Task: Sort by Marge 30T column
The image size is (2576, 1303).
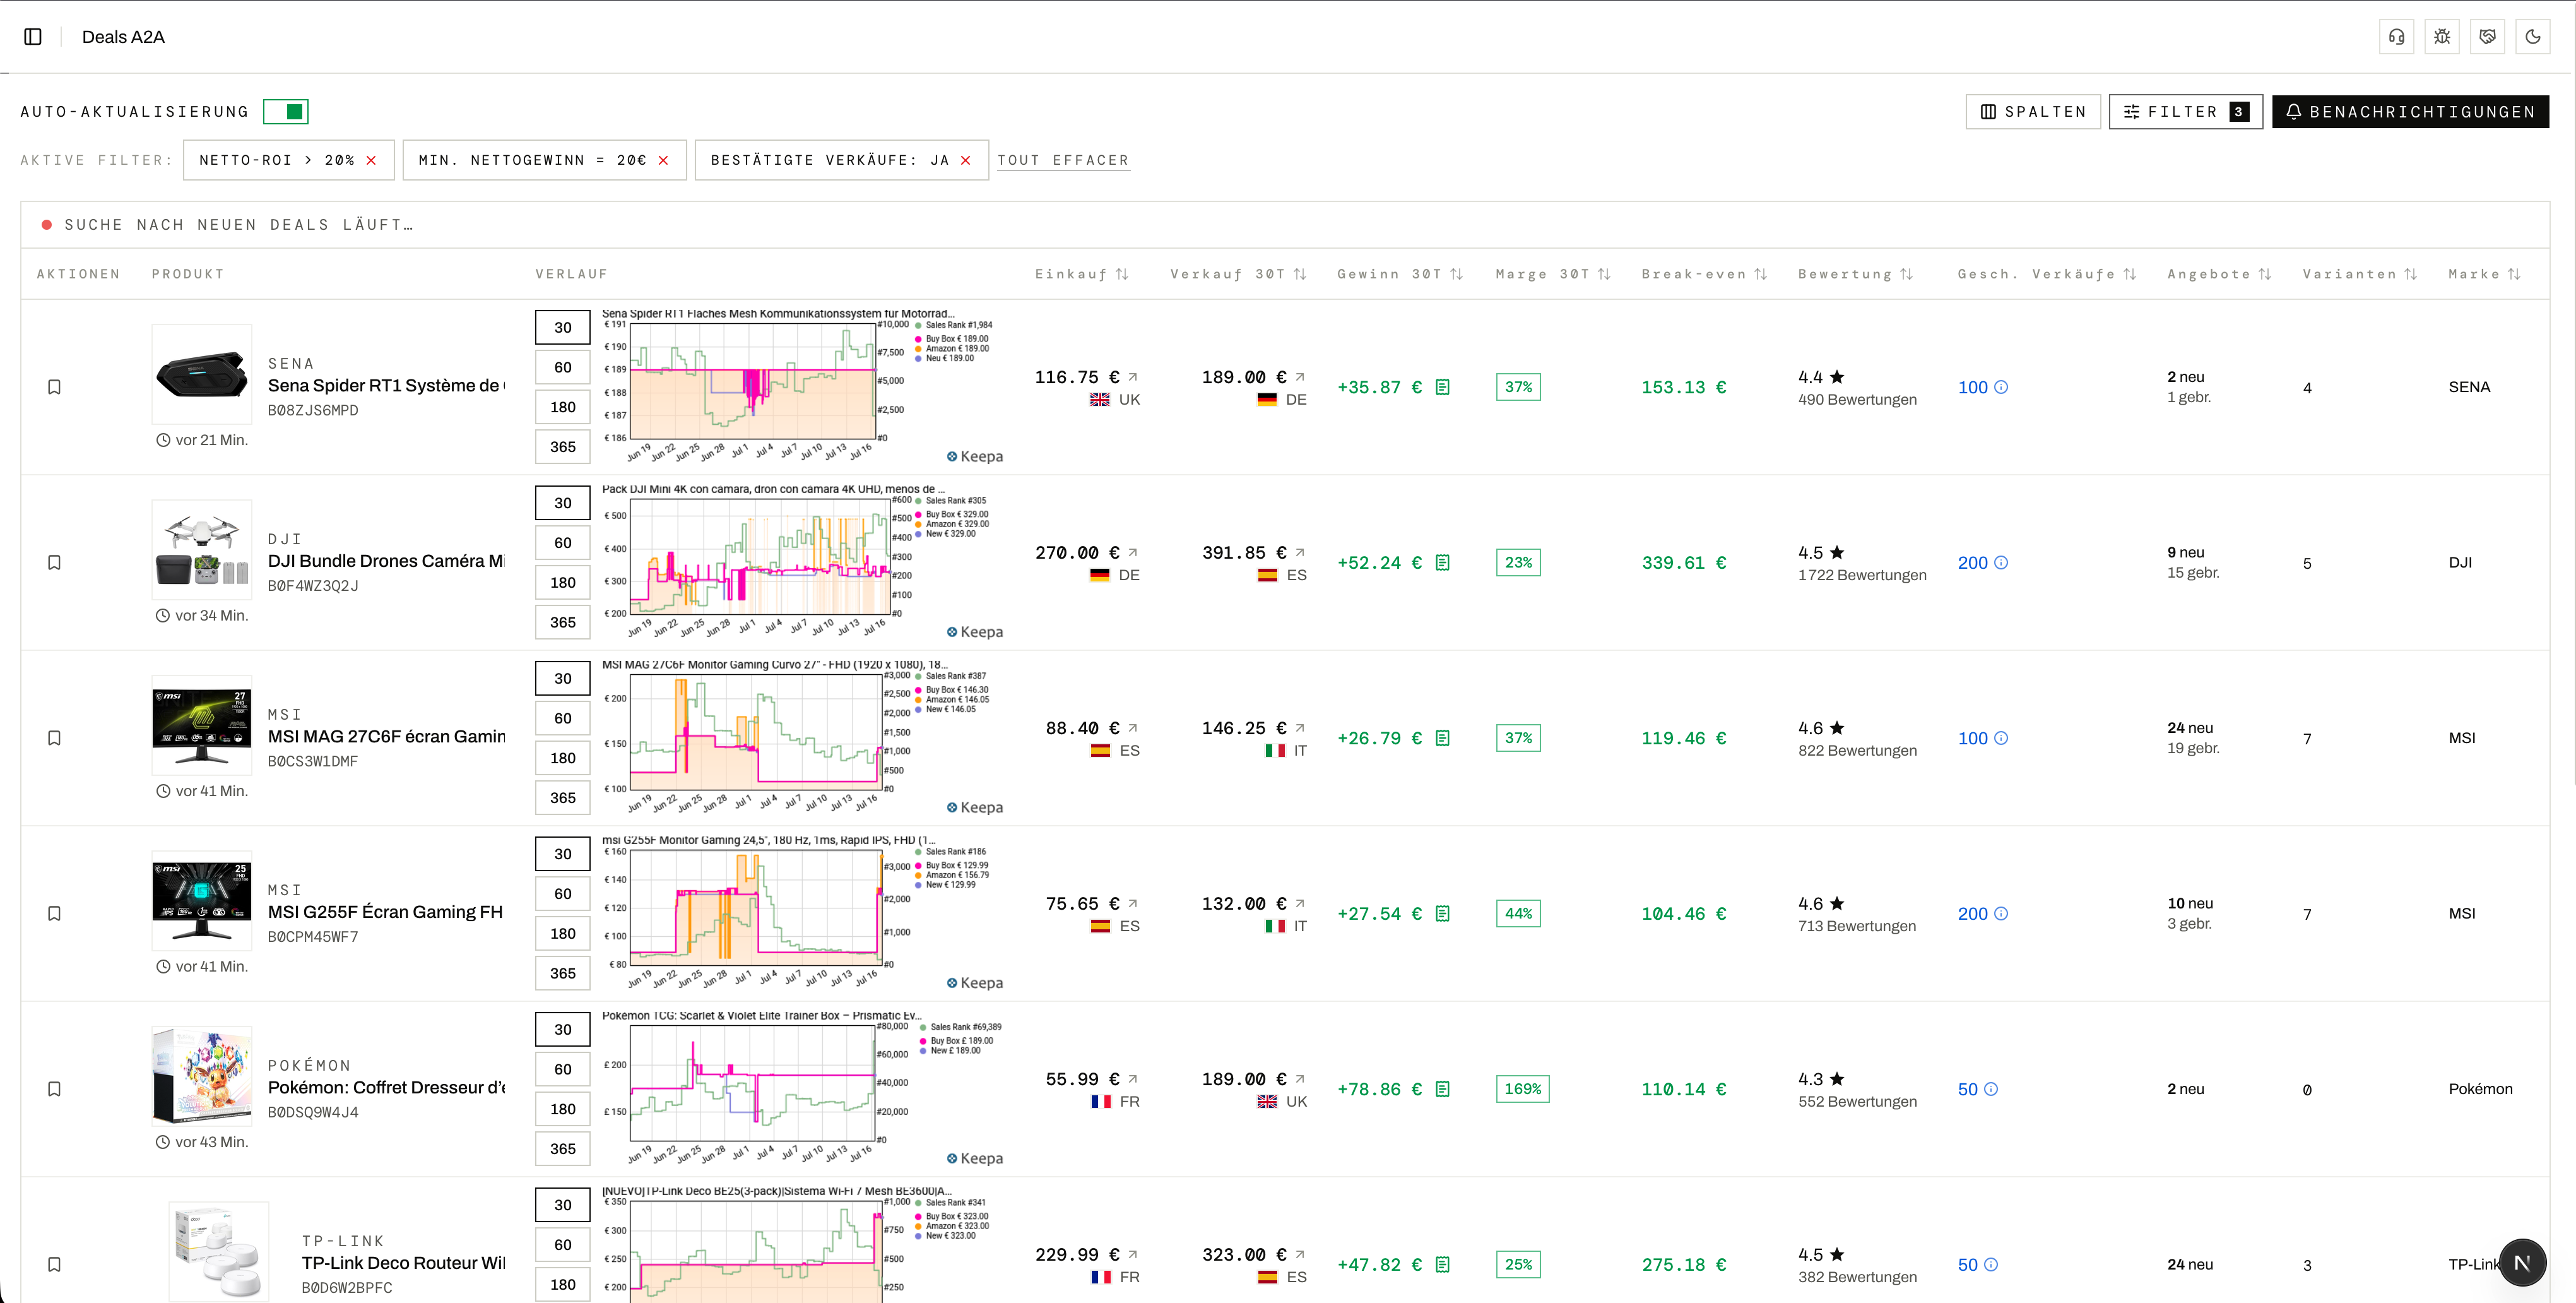Action: click(x=1553, y=274)
